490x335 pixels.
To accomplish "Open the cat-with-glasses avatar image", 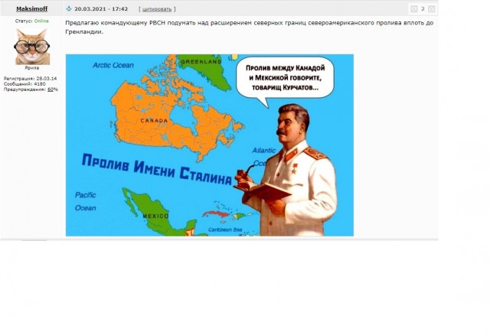I will tap(32, 47).
